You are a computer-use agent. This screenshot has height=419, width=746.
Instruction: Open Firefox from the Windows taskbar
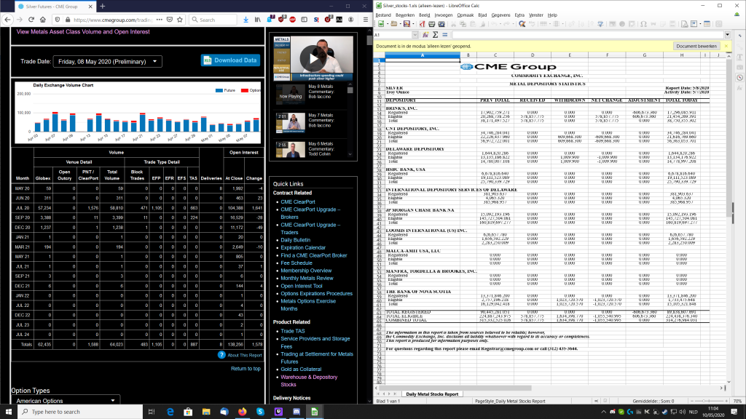point(242,412)
